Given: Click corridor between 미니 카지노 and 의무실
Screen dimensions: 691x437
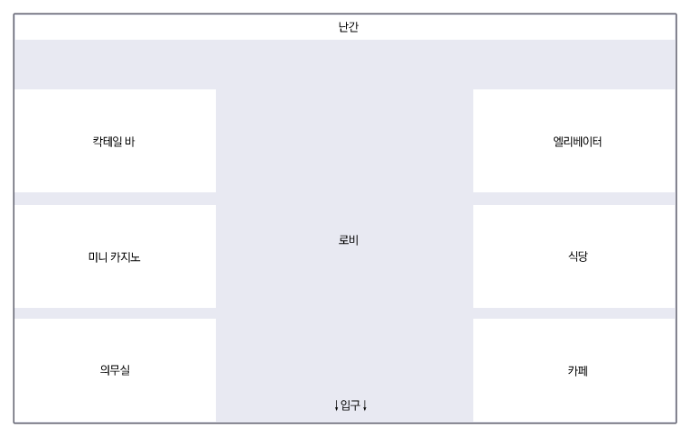Looking at the screenshot, I should (115, 313).
